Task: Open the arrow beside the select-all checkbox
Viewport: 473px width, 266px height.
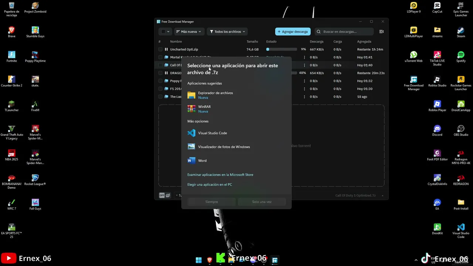Action: click(x=168, y=32)
